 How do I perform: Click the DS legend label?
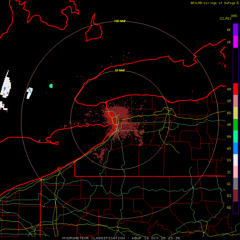(x=229, y=160)
